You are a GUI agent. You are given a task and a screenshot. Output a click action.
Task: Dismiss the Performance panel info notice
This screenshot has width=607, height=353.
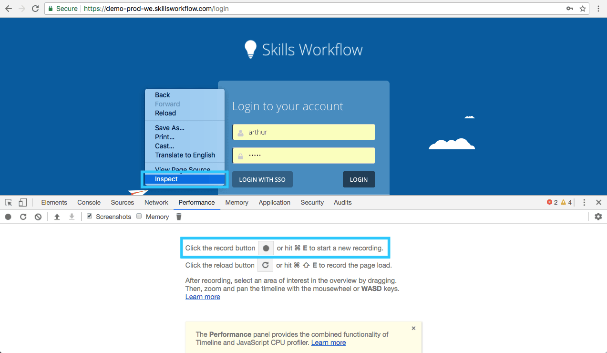coord(413,328)
